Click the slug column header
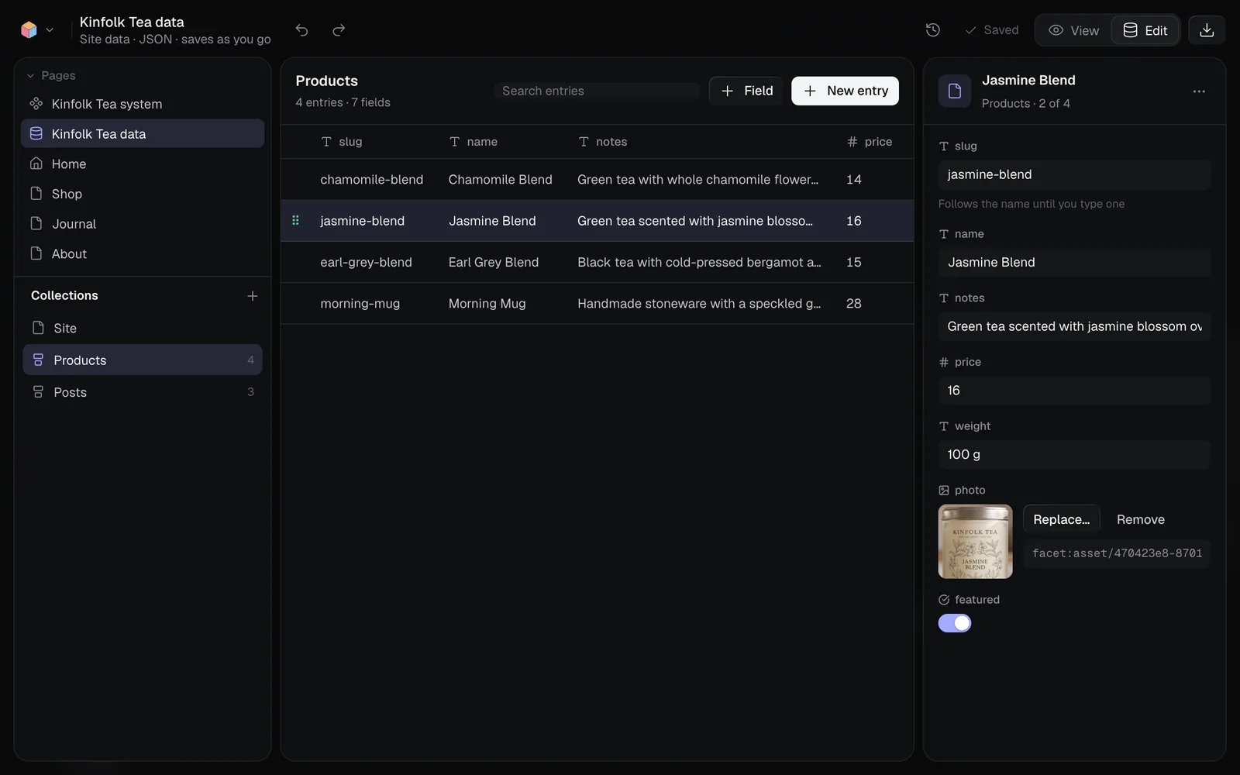 (342, 142)
